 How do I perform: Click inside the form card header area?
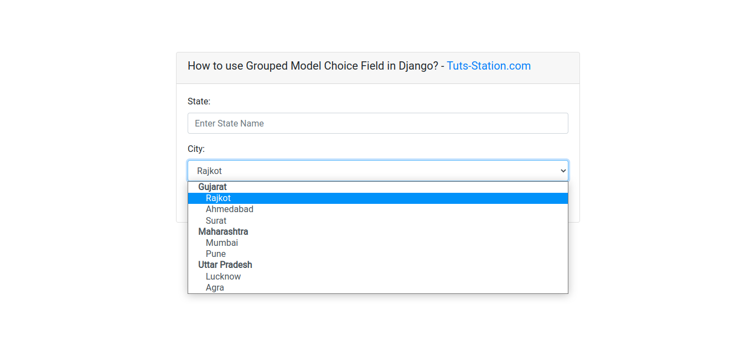378,67
